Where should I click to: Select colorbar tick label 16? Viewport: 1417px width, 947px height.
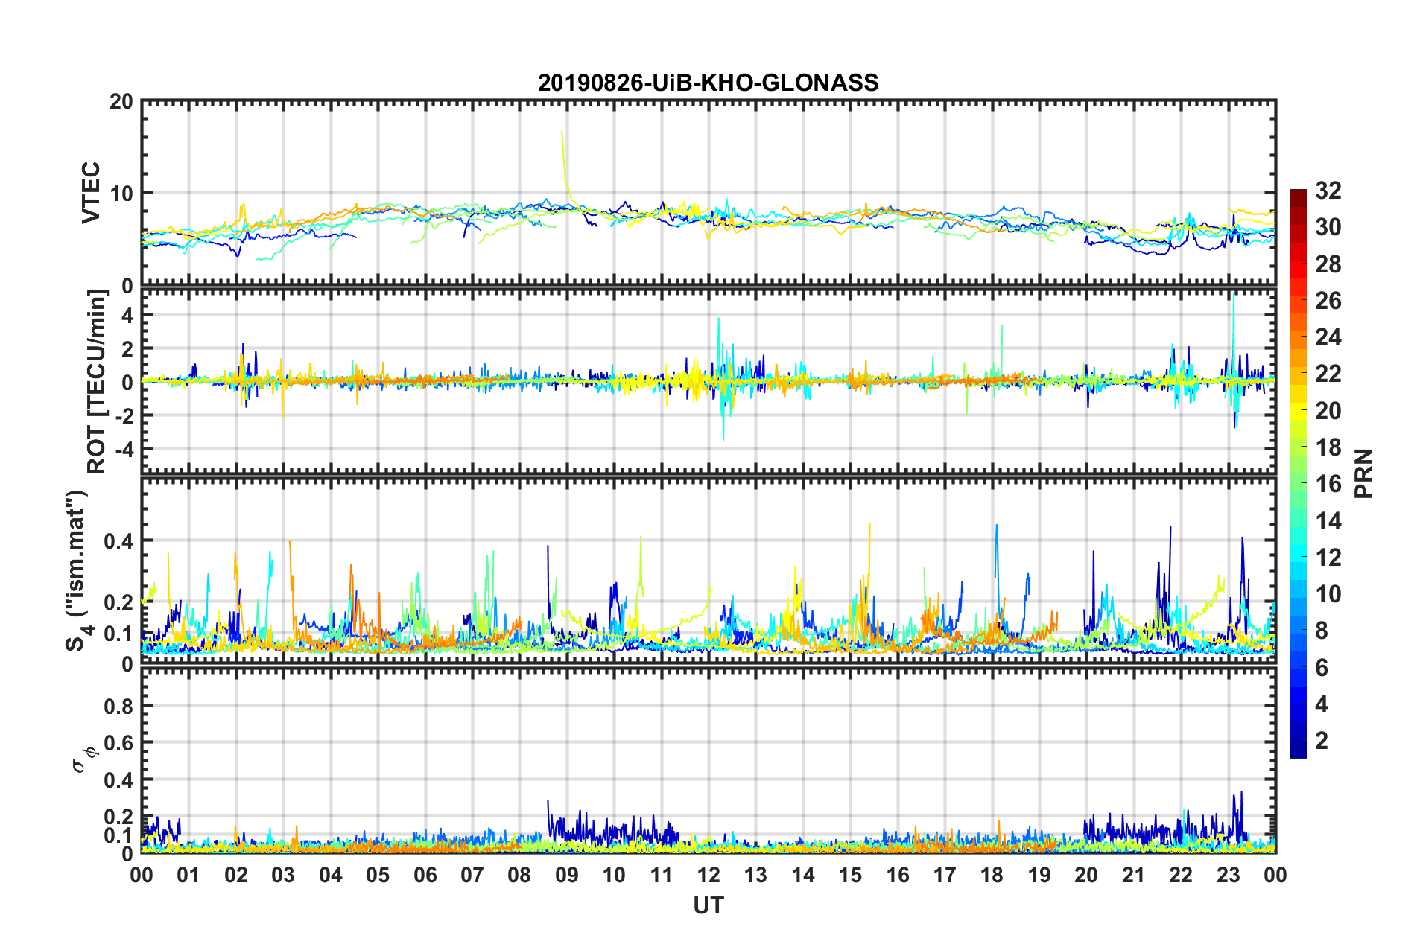point(1328,484)
